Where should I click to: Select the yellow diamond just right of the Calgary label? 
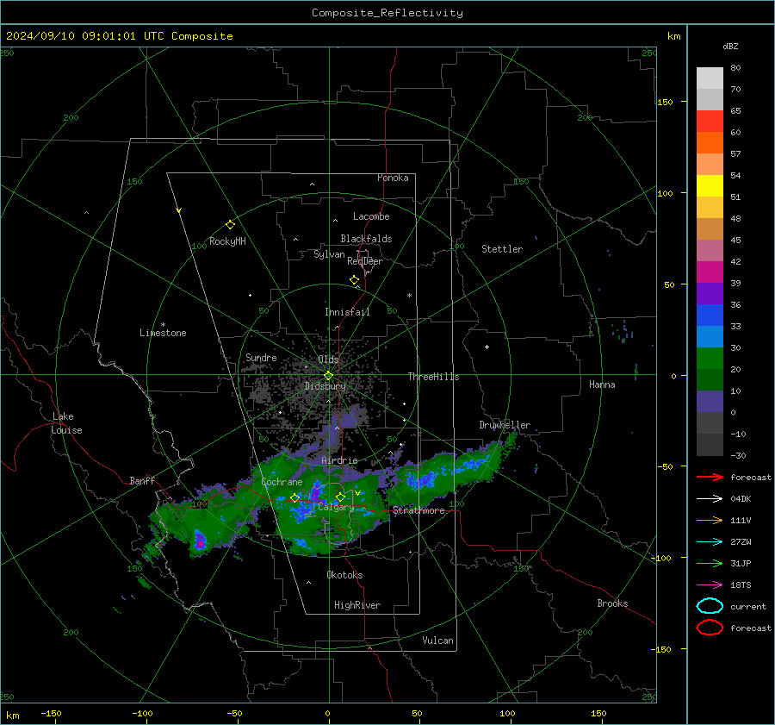point(340,497)
